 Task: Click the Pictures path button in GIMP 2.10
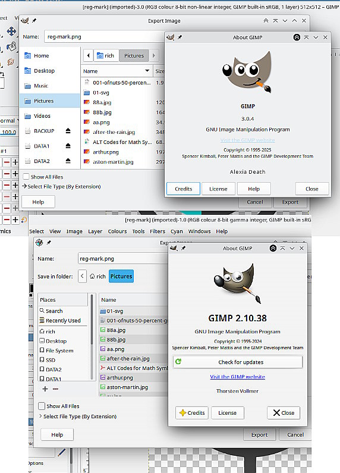coord(121,276)
